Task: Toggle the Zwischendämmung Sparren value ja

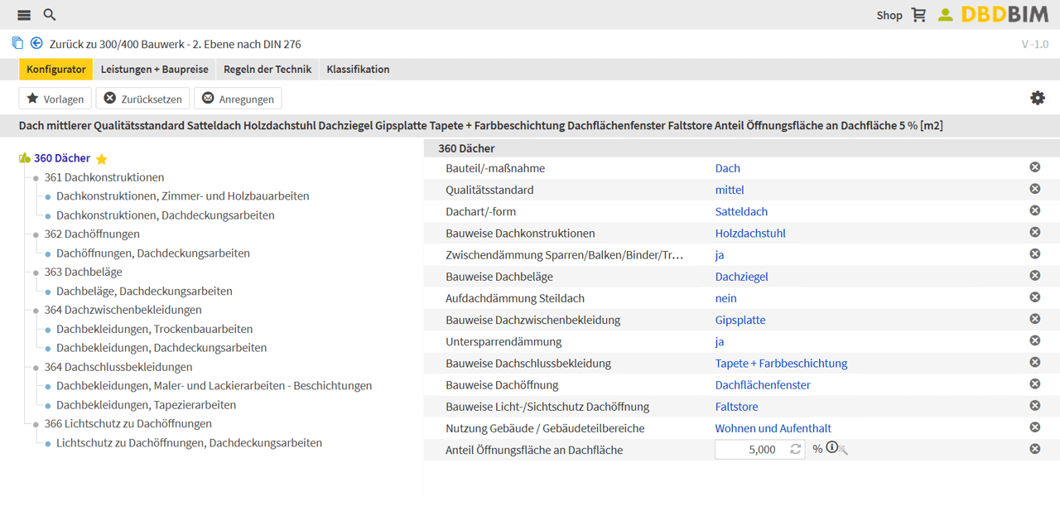Action: click(720, 255)
